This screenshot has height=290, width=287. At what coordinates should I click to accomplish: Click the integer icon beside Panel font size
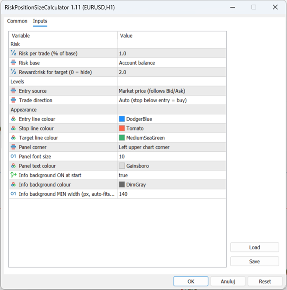(13, 156)
